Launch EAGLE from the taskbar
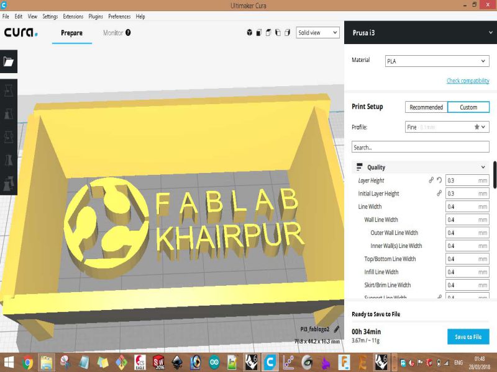The height and width of the screenshot is (372, 497). click(140, 362)
